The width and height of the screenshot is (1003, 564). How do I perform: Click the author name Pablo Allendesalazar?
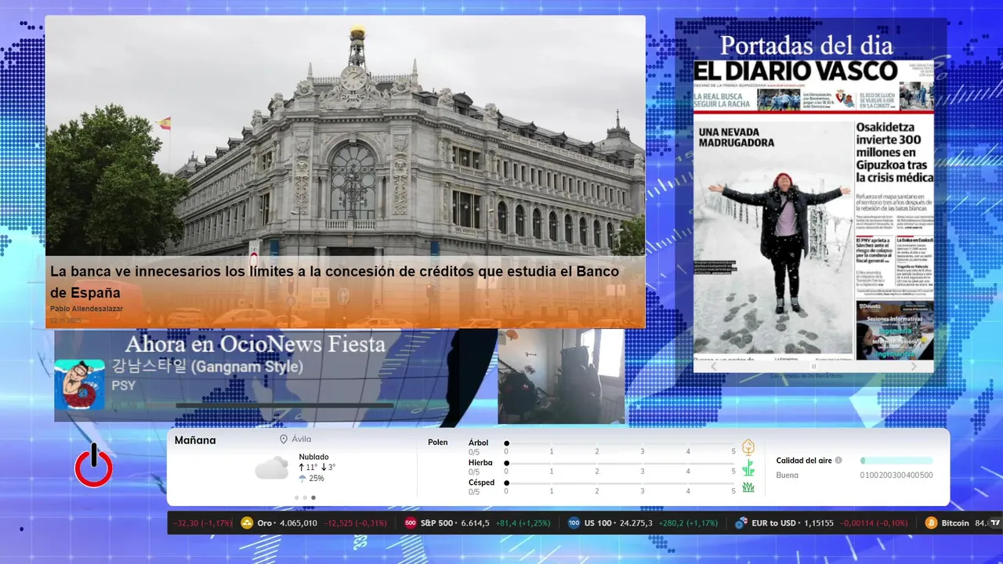click(86, 309)
